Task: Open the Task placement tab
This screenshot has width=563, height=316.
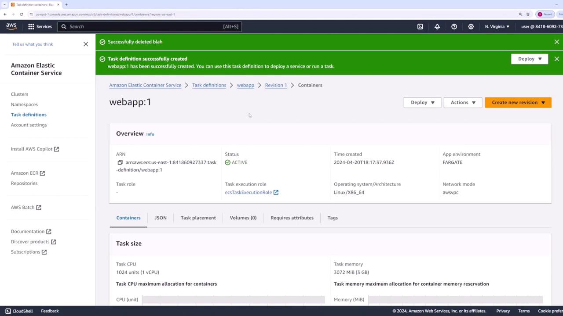Action: [x=198, y=218]
